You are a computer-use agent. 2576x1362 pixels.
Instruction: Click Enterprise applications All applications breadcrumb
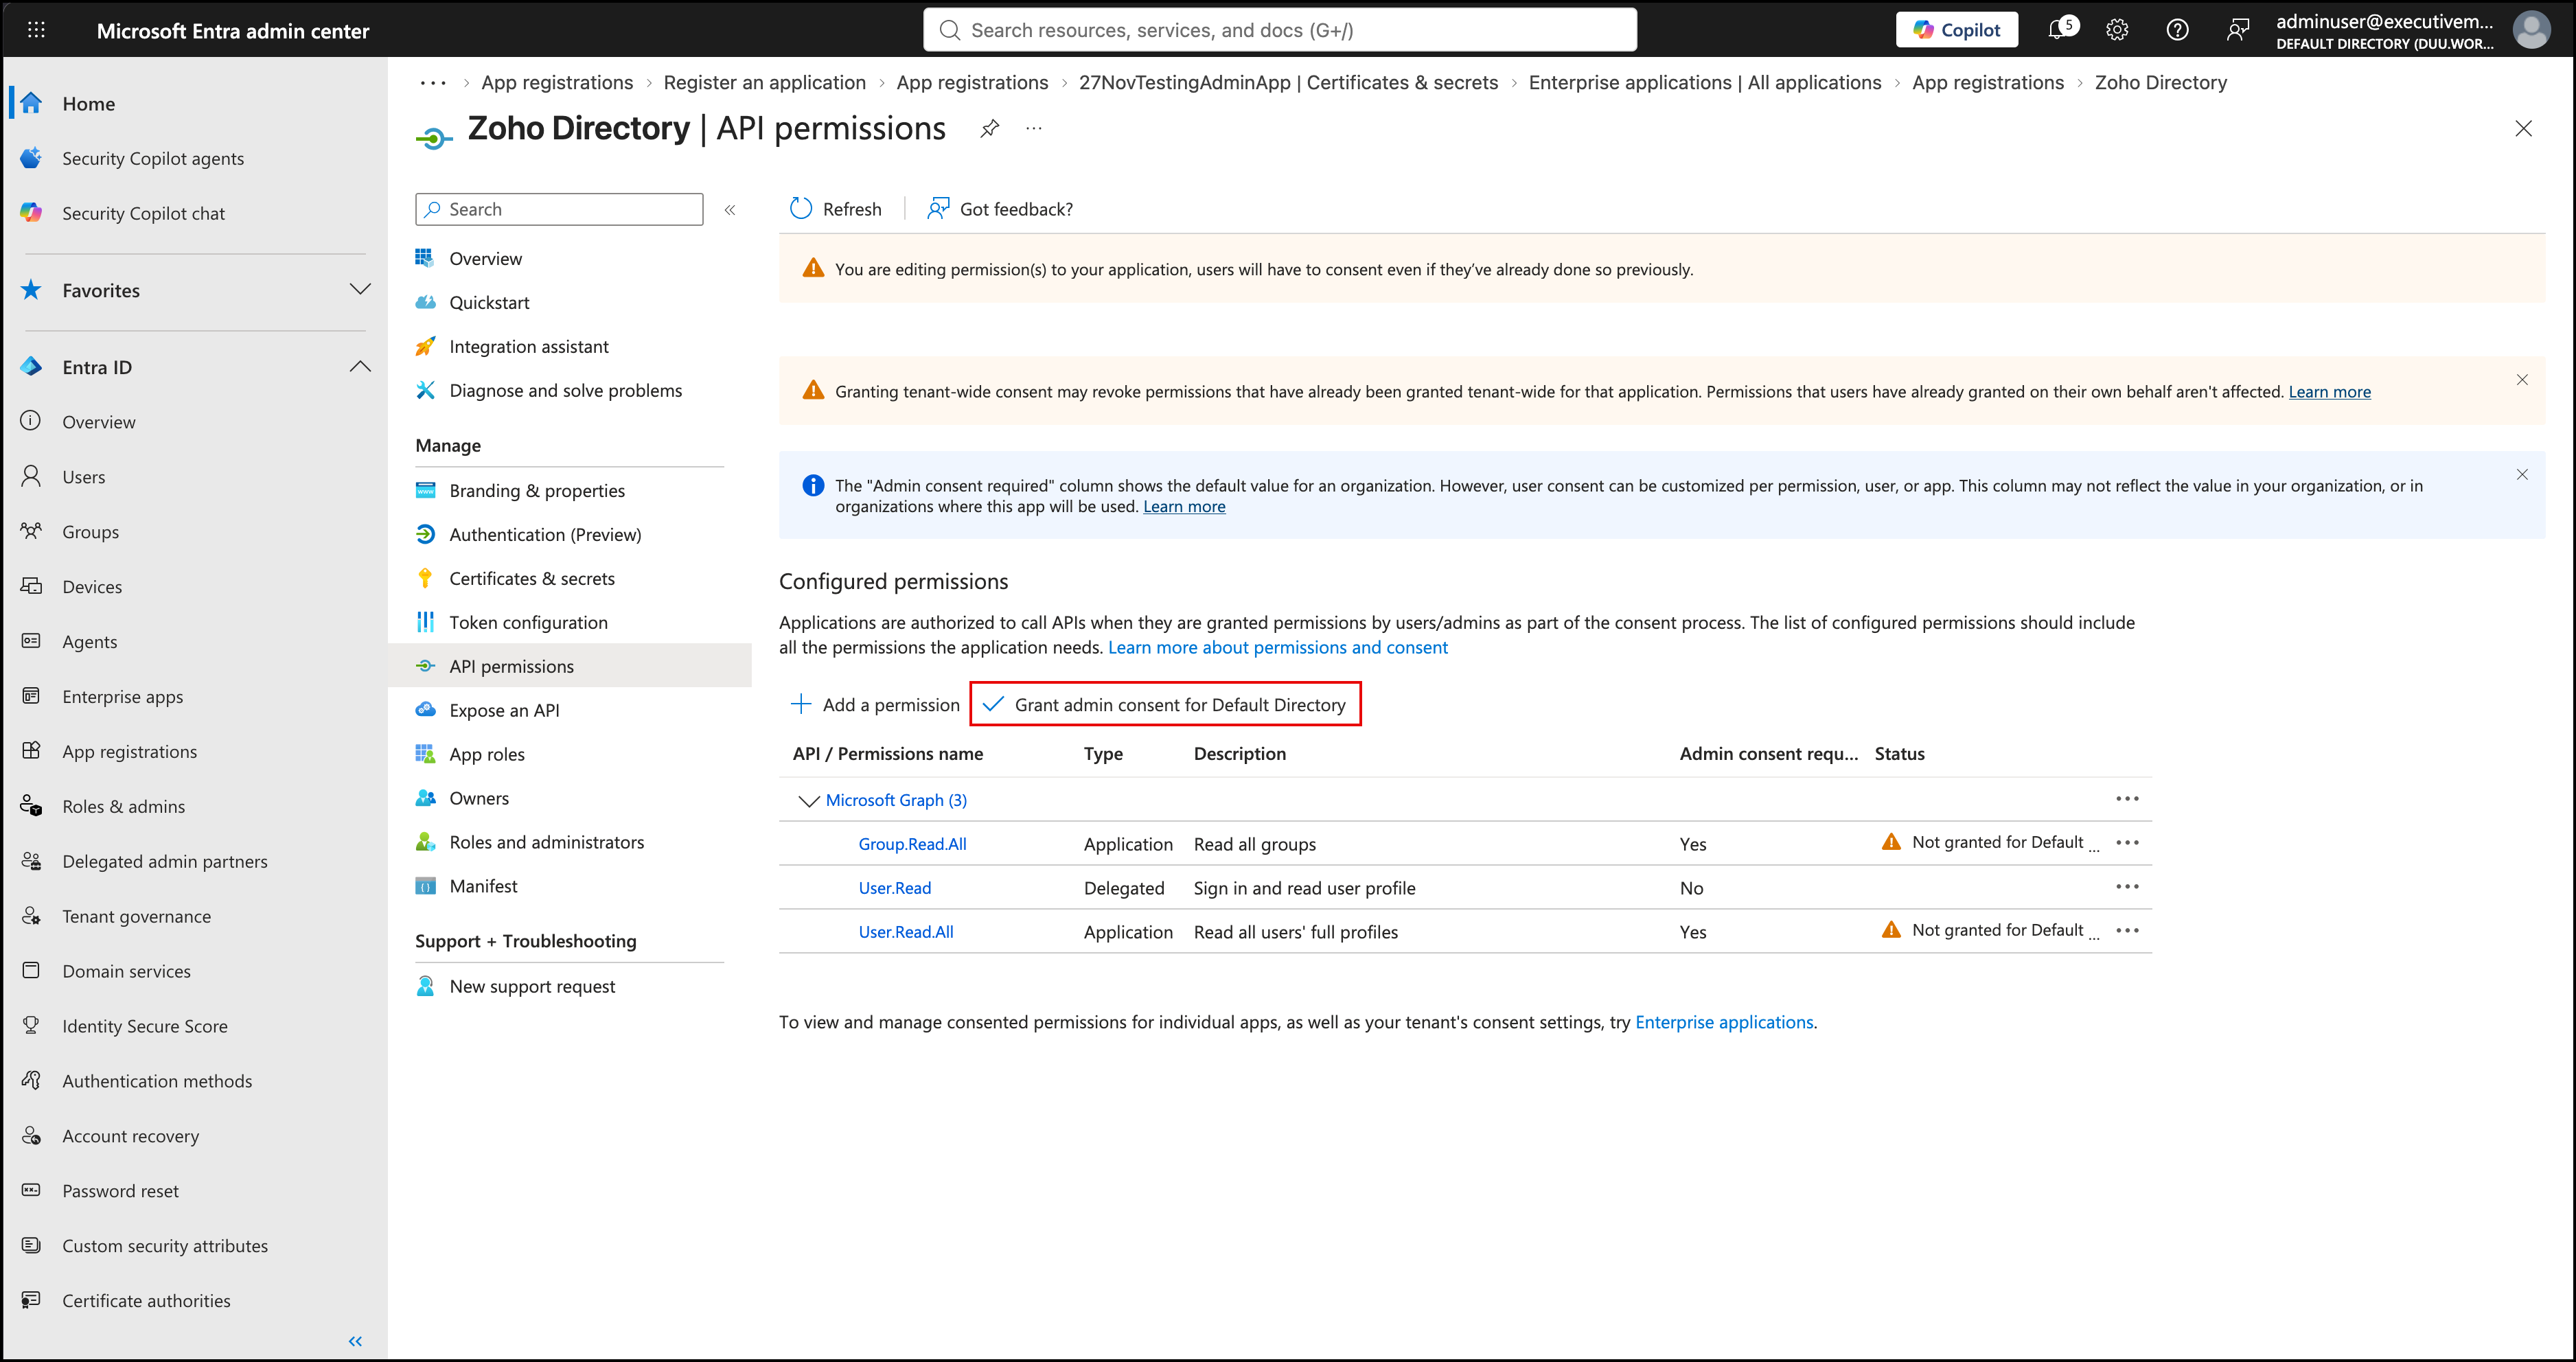click(1704, 83)
